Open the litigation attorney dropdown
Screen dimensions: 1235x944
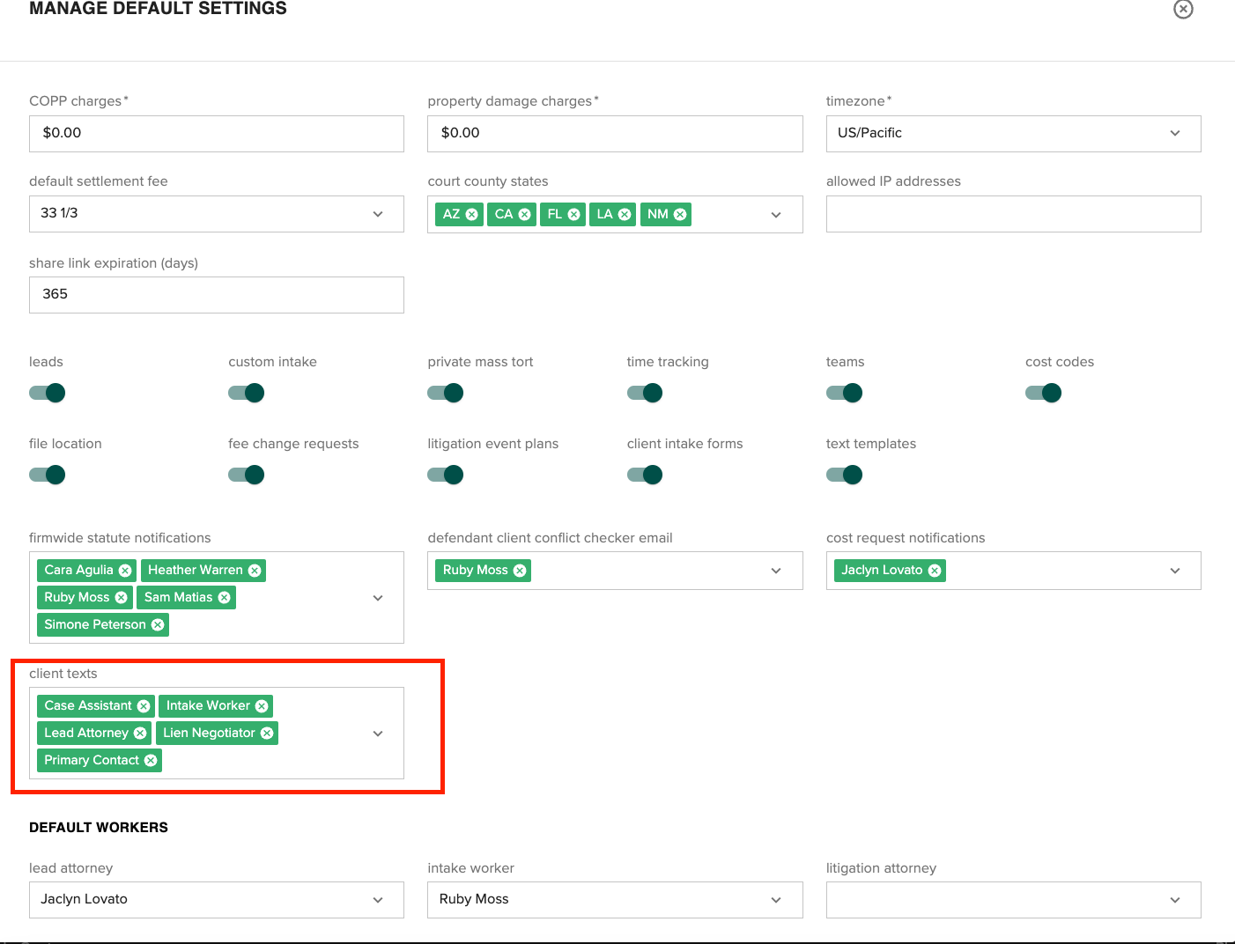click(1013, 900)
